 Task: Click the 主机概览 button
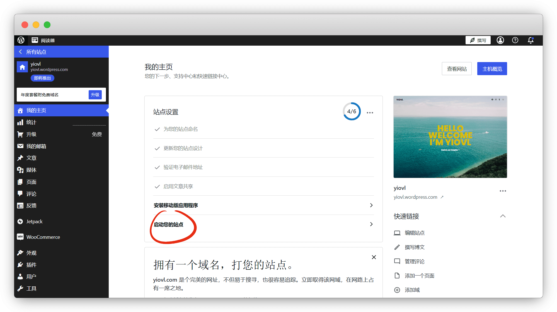point(492,69)
